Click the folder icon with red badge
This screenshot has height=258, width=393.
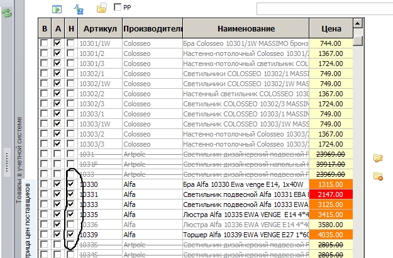pyautogui.click(x=378, y=176)
